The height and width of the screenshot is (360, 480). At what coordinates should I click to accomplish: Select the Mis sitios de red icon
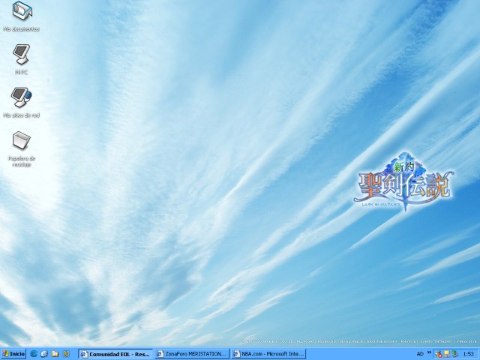22,103
